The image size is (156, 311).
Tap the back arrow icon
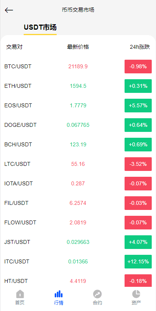click(9, 10)
